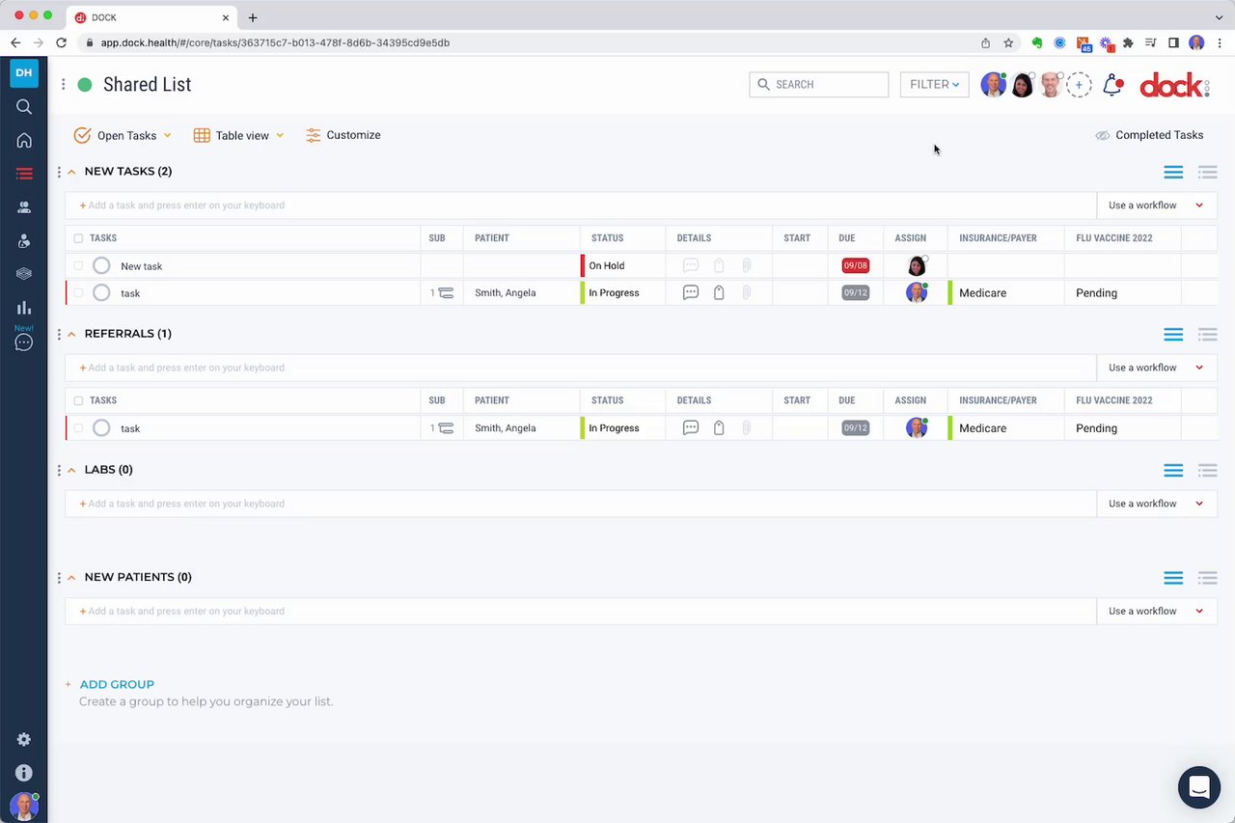Open the support chat widget

click(x=1199, y=787)
